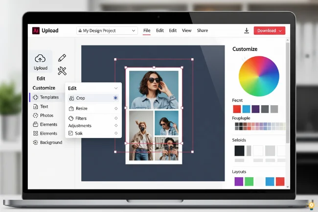Select the Crop radio button

[x=115, y=98]
